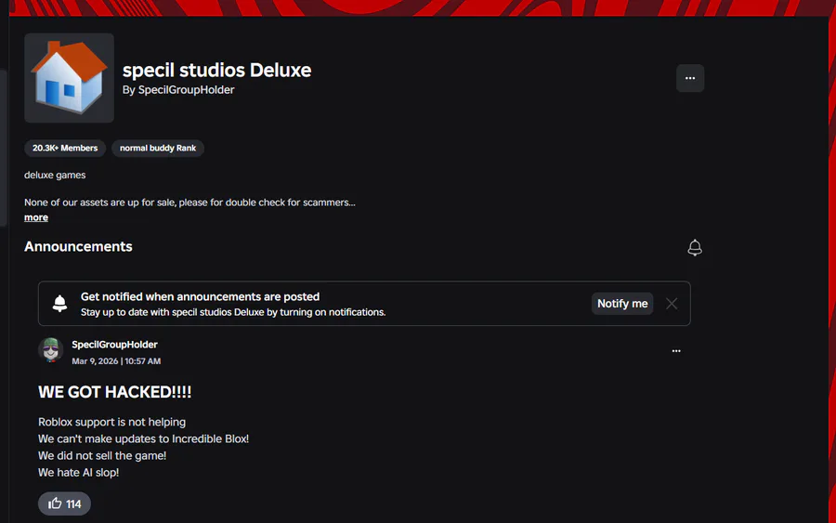Click the Notify me button
The width and height of the screenshot is (836, 523).
tap(622, 304)
